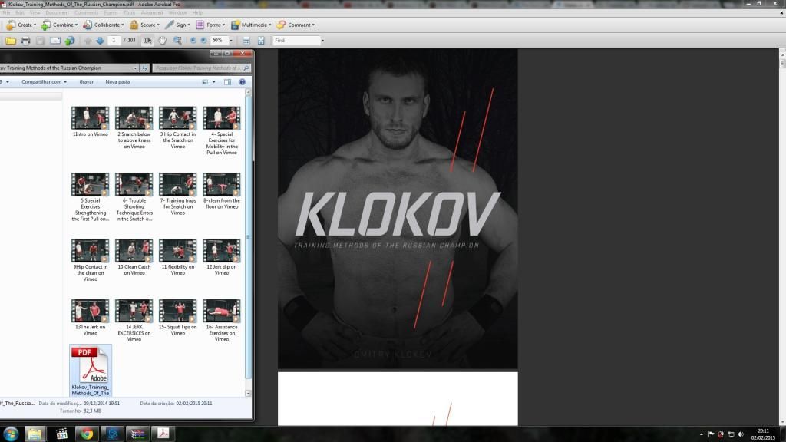Go to next page arrow
This screenshot has width=786, height=442.
pyautogui.click(x=100, y=41)
